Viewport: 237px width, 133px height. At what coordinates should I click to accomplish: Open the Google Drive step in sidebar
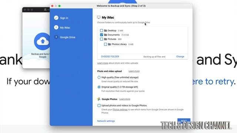click(67, 37)
